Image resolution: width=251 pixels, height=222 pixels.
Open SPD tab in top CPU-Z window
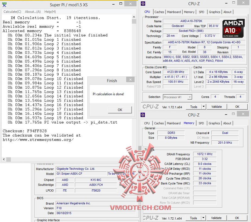point(201,12)
